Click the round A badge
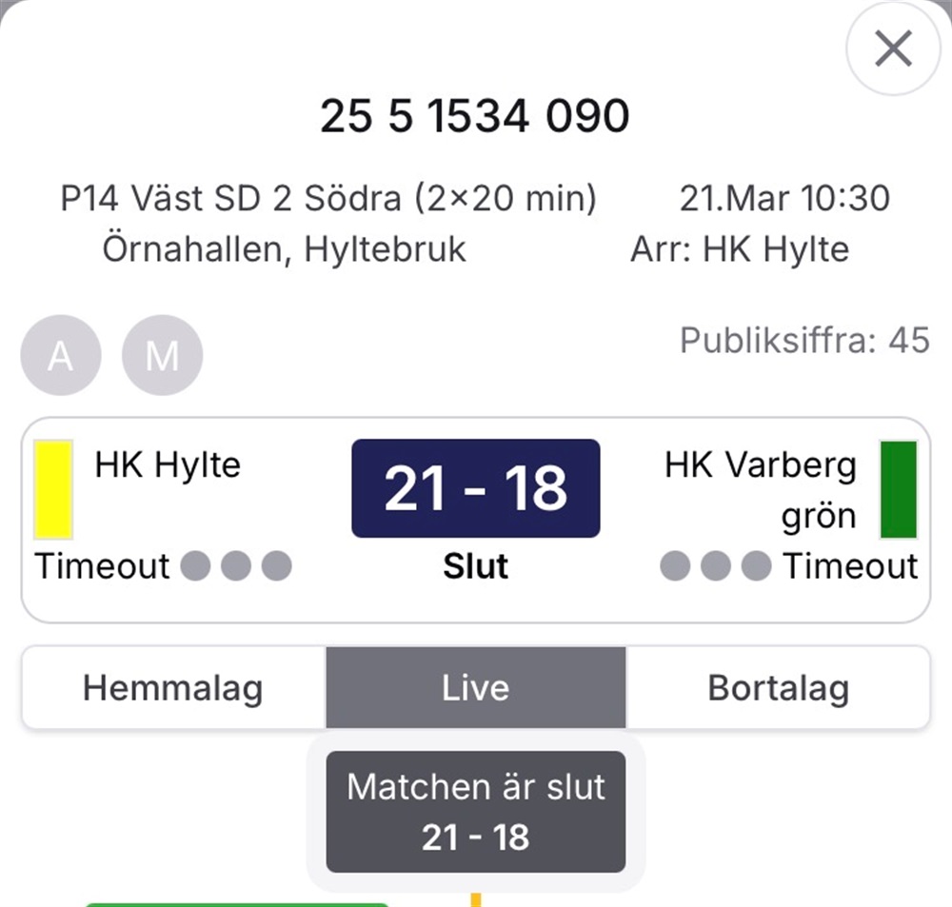 60,355
